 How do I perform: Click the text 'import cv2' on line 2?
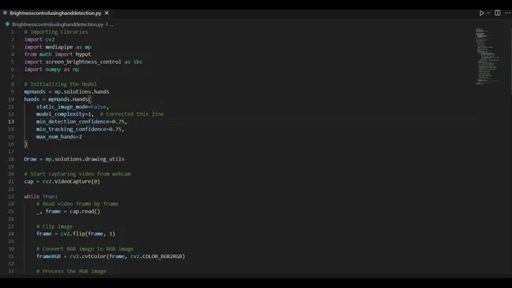(39, 39)
